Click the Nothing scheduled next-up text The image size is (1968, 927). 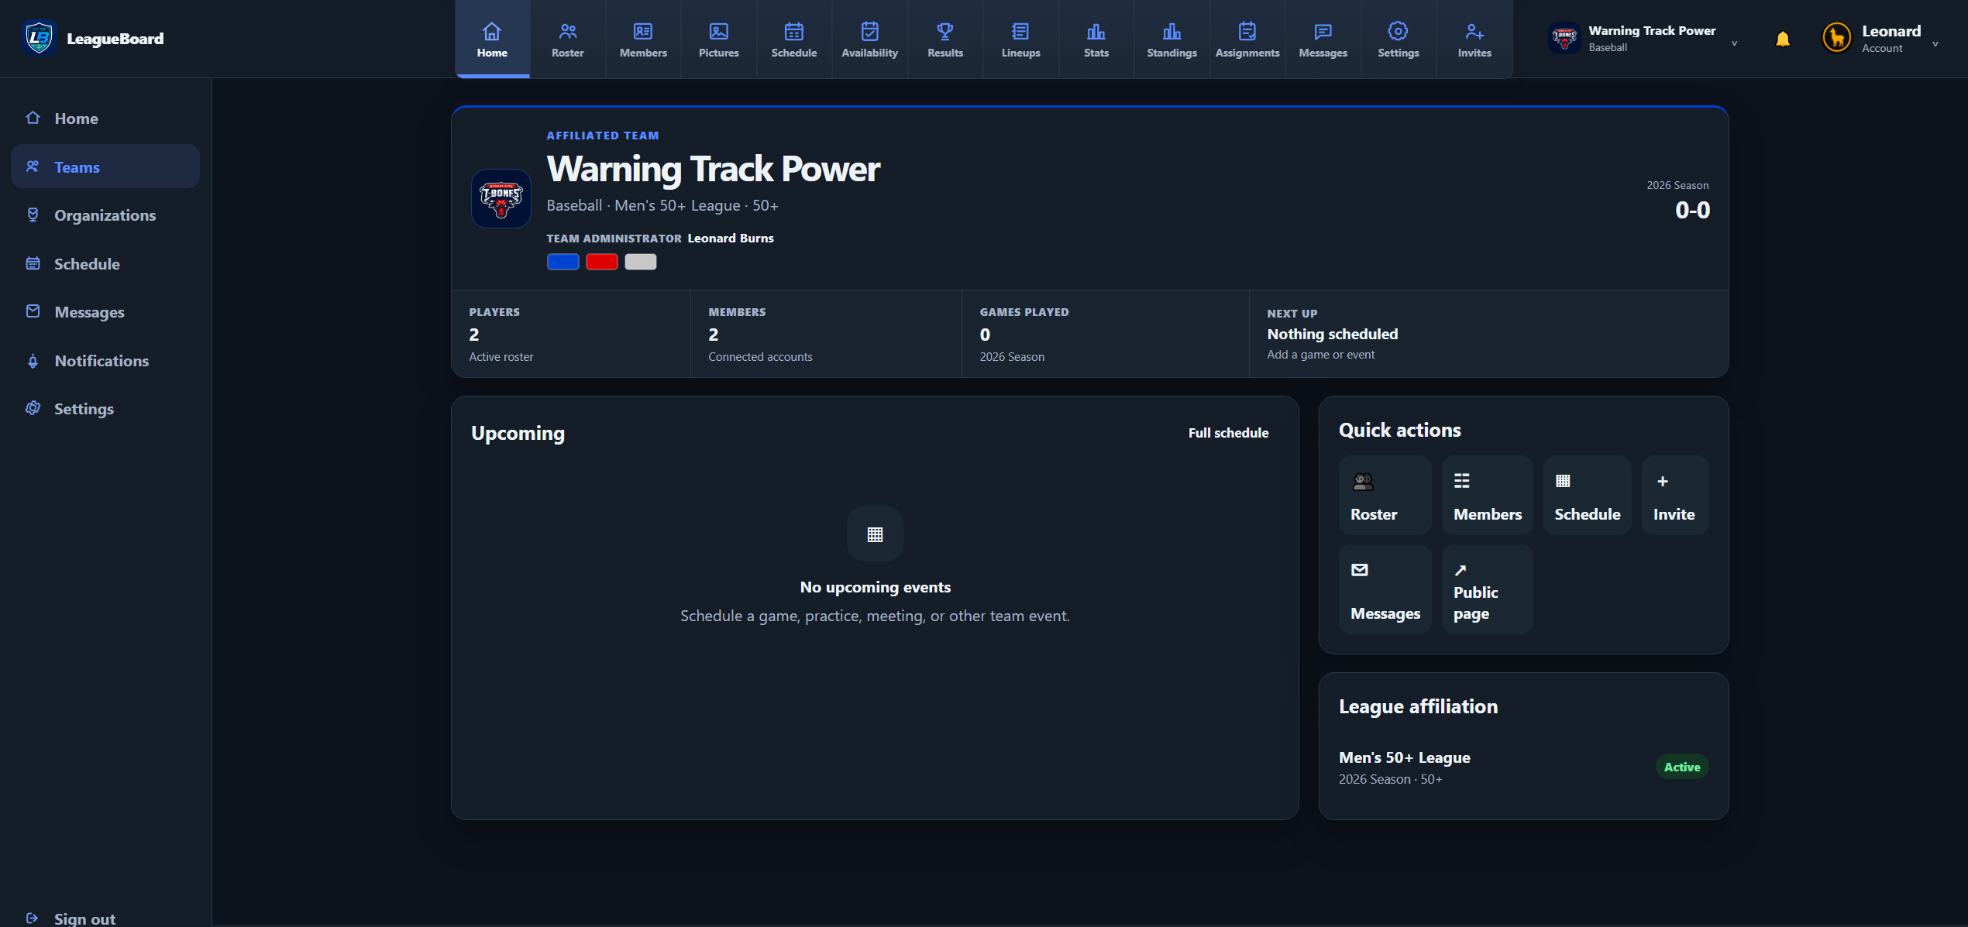pyautogui.click(x=1332, y=334)
